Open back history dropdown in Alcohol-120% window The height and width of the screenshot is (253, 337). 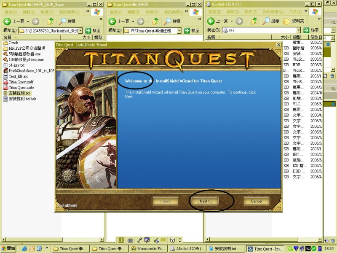pos(232,21)
